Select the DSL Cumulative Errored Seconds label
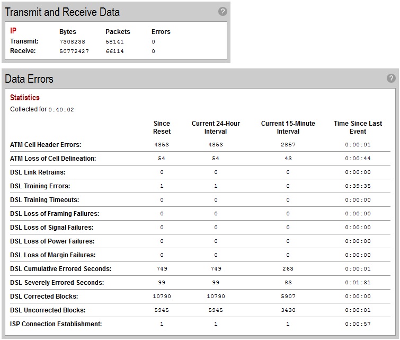 coord(60,269)
